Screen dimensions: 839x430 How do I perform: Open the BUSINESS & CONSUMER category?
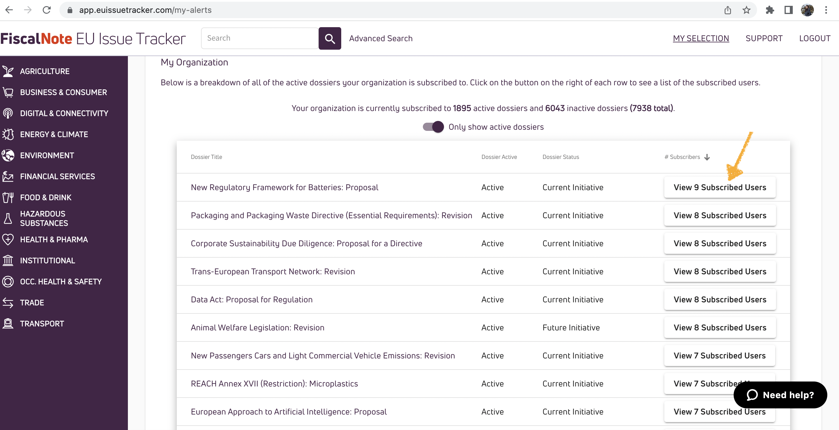64,92
